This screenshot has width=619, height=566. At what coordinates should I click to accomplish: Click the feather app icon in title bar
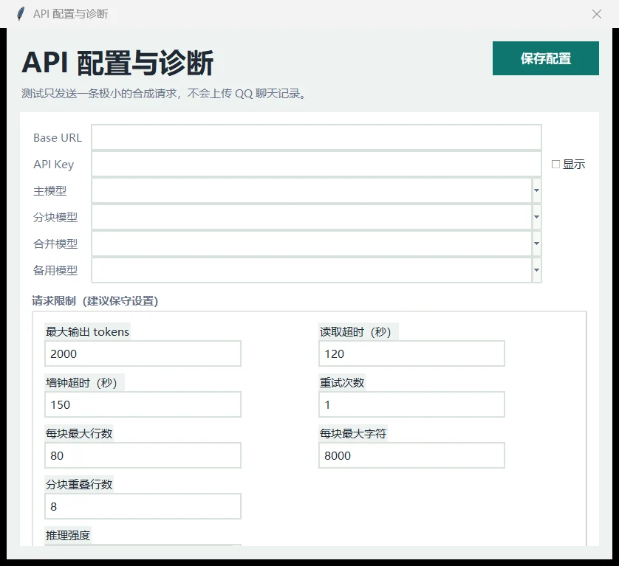click(x=21, y=14)
